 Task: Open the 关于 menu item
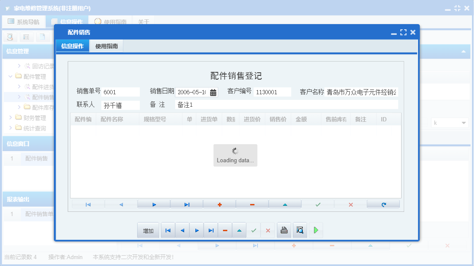pos(144,21)
